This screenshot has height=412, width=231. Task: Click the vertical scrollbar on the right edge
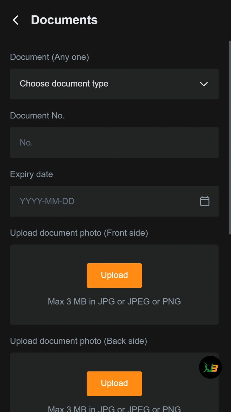(230, 137)
